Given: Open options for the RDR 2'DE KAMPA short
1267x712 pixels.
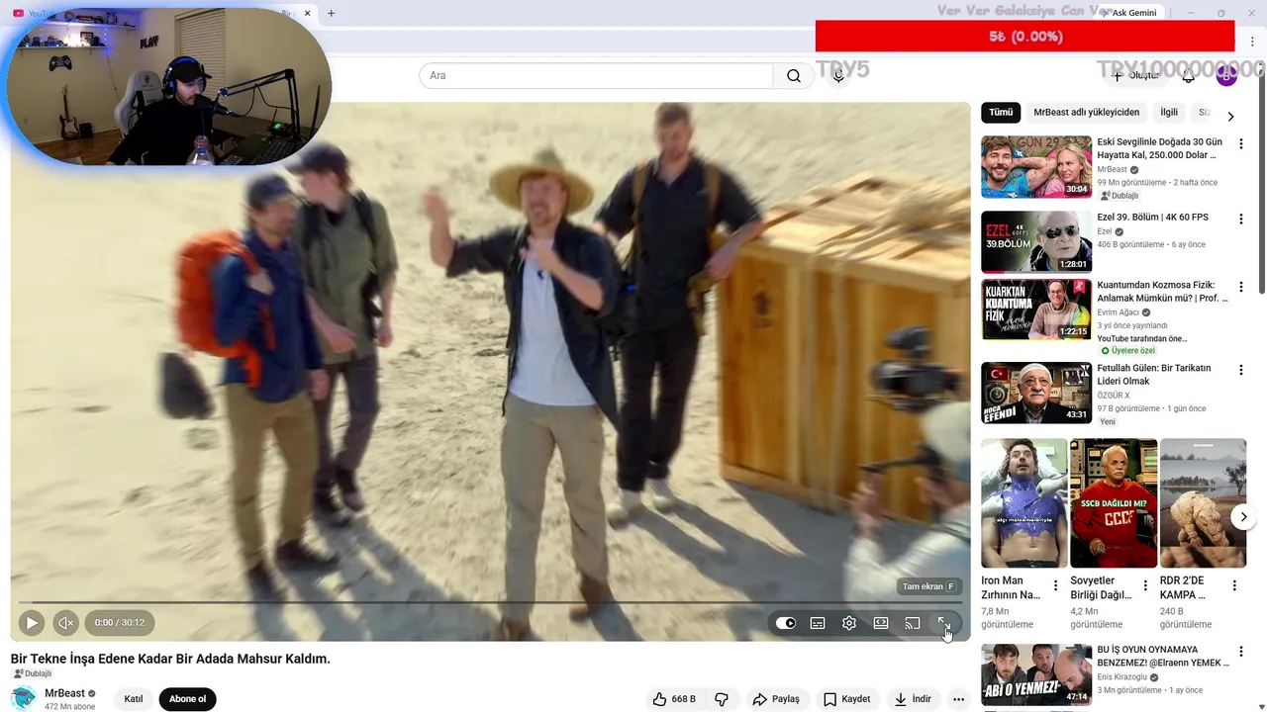Looking at the screenshot, I should [x=1233, y=585].
